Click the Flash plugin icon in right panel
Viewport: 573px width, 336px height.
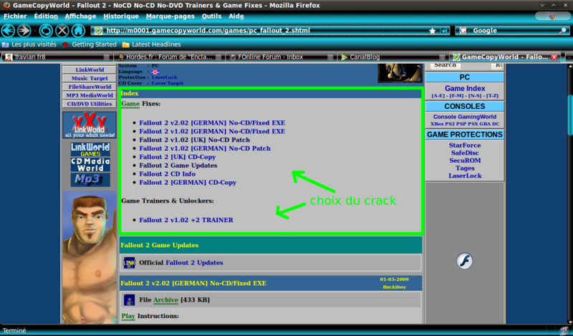[x=464, y=261]
